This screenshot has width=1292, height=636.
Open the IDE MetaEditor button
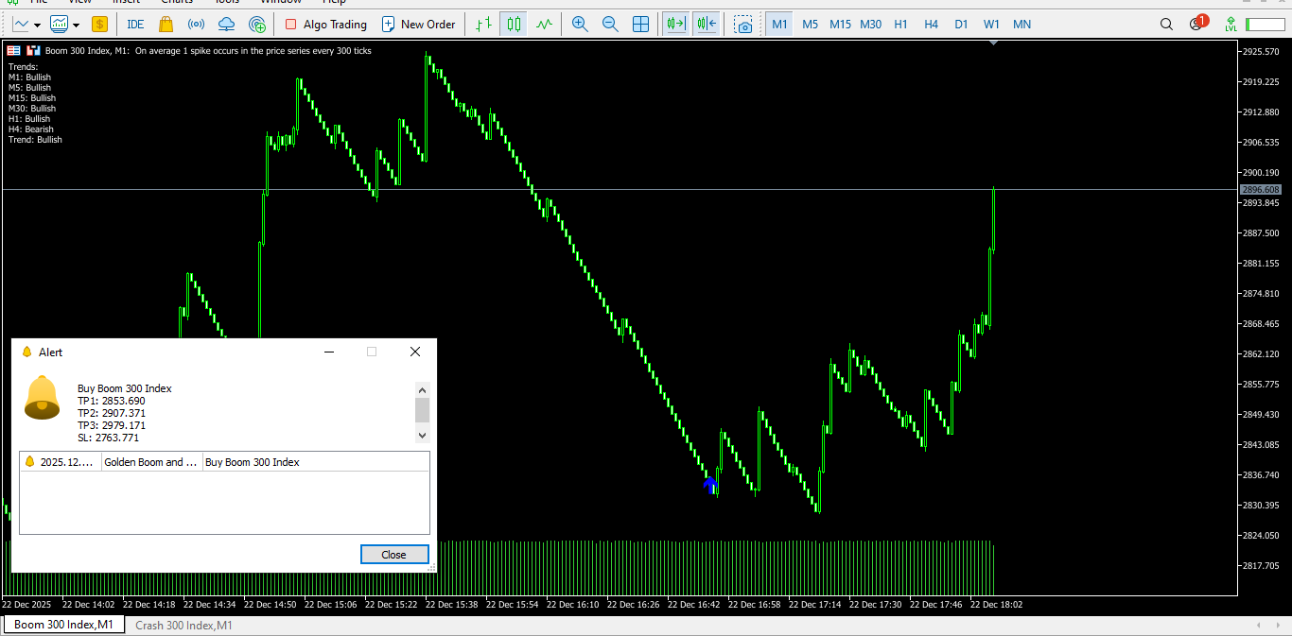[135, 25]
